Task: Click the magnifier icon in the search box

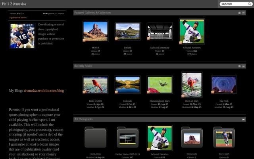Action: click(x=250, y=4)
